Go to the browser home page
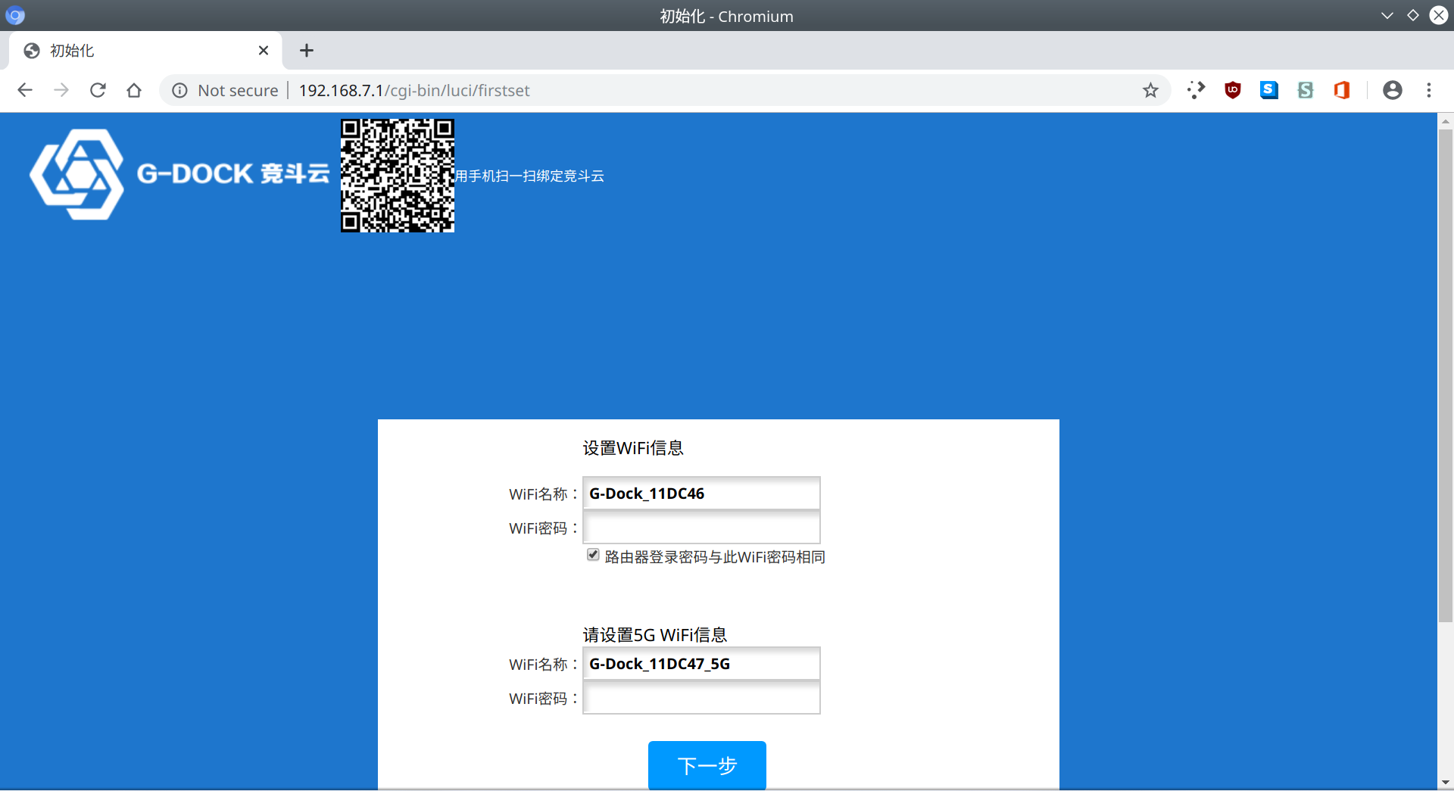 coord(134,90)
